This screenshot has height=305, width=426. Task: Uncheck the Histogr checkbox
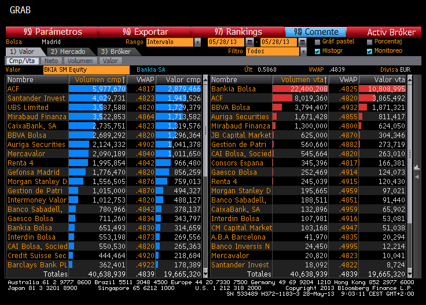point(317,52)
